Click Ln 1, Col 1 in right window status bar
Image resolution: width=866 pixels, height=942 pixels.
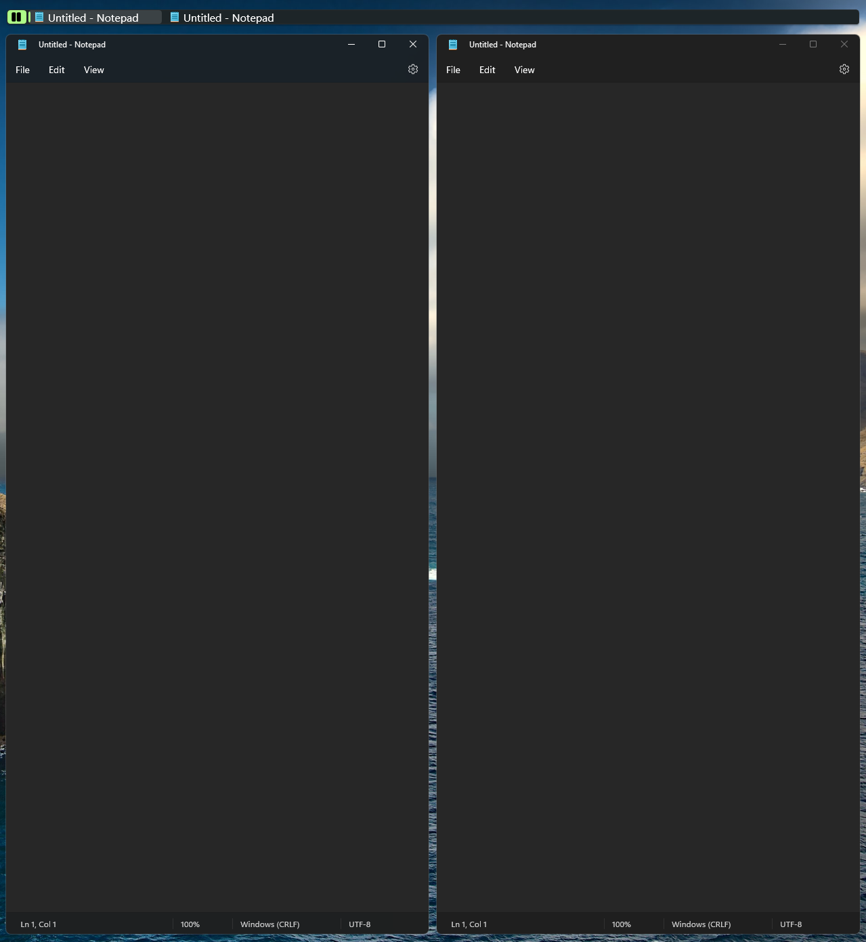pyautogui.click(x=469, y=924)
